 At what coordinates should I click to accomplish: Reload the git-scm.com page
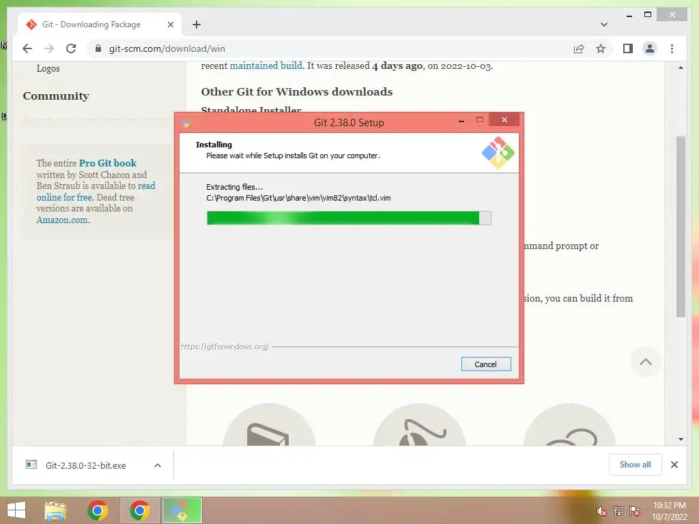71,48
